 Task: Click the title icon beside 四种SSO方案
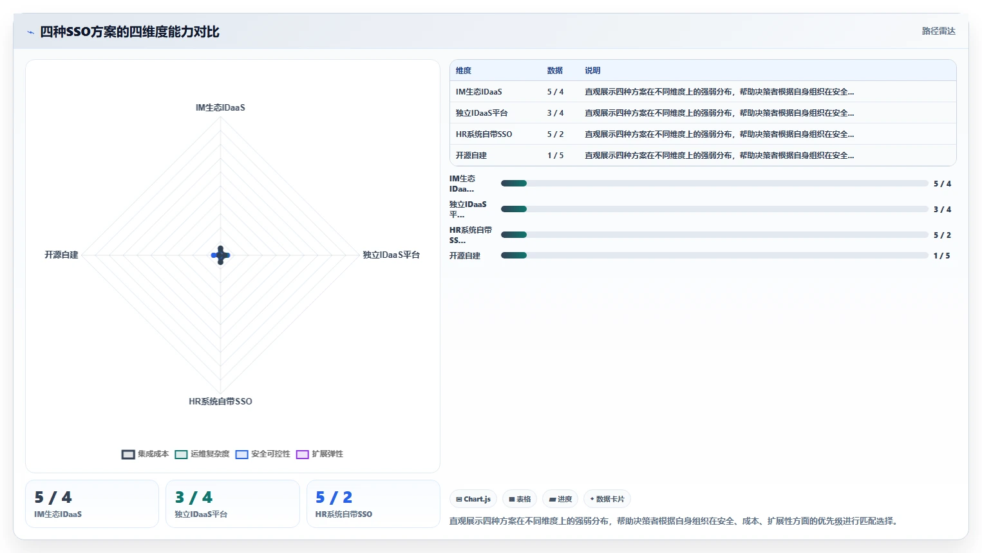tap(30, 32)
